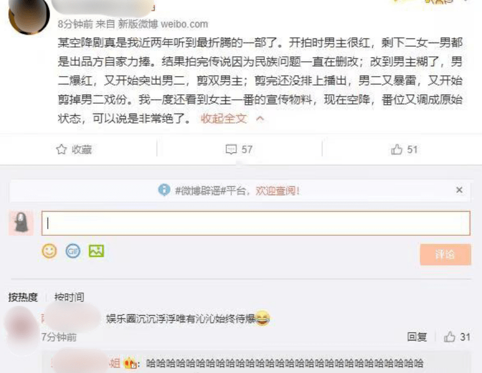Open comments via speech bubble icon

(x=231, y=150)
